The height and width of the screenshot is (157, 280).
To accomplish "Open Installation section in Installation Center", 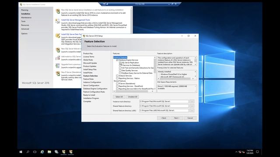I will [x=26, y=14].
